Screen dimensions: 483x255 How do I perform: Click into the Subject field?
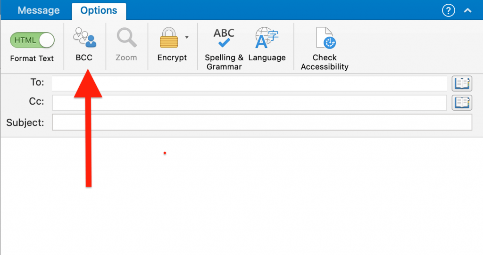pos(262,123)
